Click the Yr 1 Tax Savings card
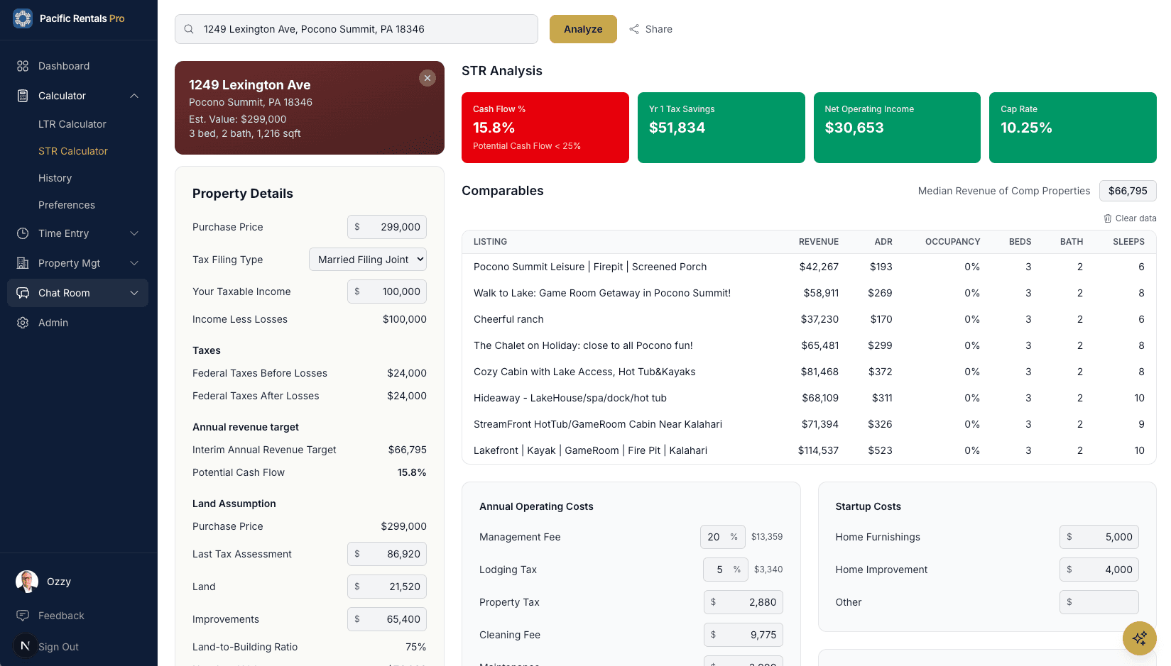The image size is (1171, 666). coord(721,128)
